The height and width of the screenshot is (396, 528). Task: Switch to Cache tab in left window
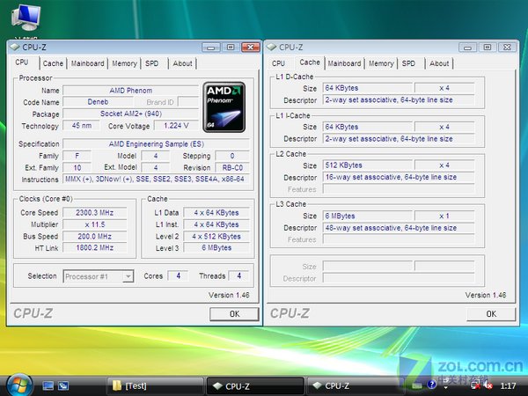click(x=53, y=63)
